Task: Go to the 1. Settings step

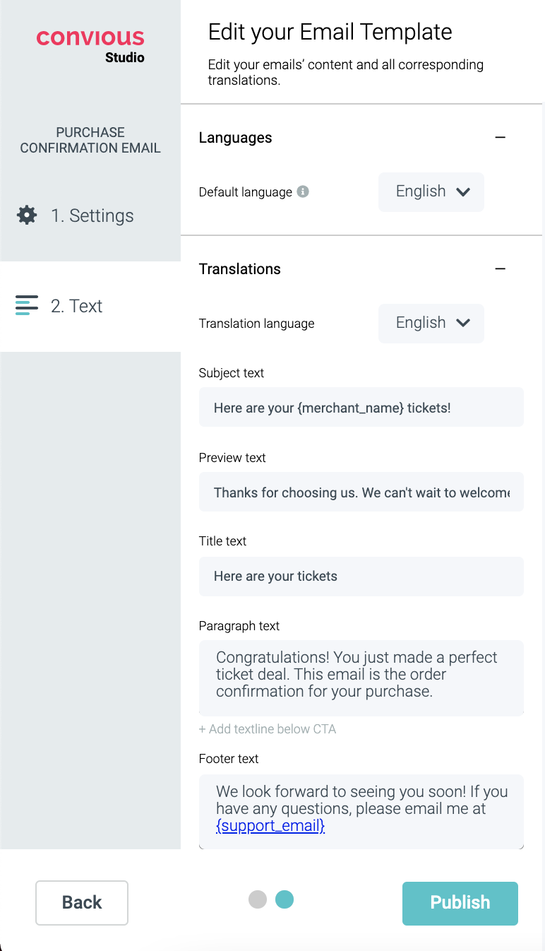Action: tap(92, 215)
